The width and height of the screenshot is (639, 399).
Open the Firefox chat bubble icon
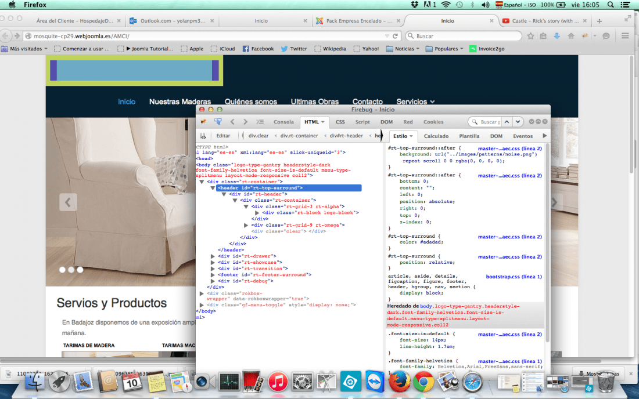click(x=606, y=36)
